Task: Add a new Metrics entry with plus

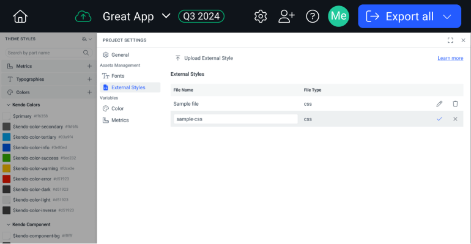Action: click(89, 66)
